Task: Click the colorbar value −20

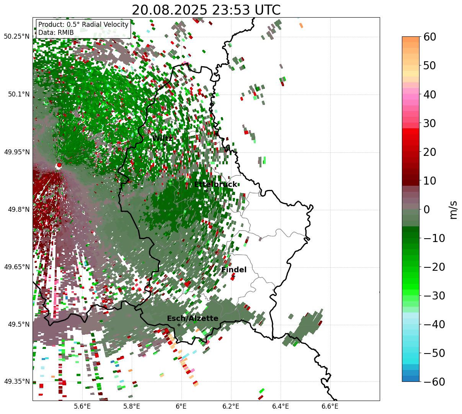Action: click(434, 267)
